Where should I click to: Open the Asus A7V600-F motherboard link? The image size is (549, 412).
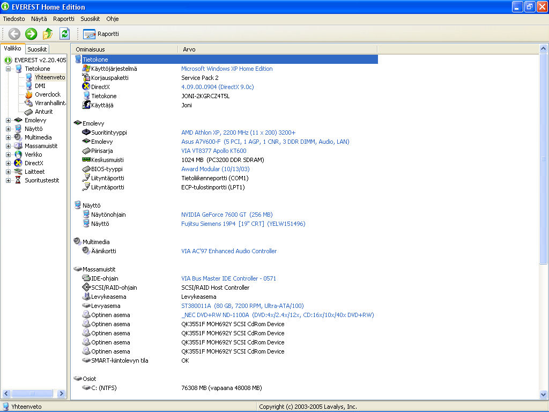click(265, 142)
